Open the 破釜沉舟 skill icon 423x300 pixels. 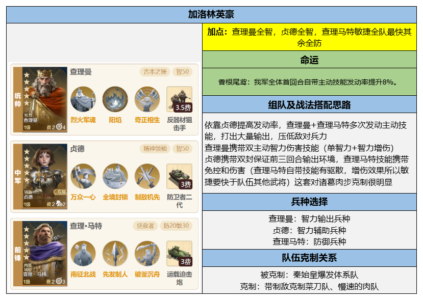[147, 254]
